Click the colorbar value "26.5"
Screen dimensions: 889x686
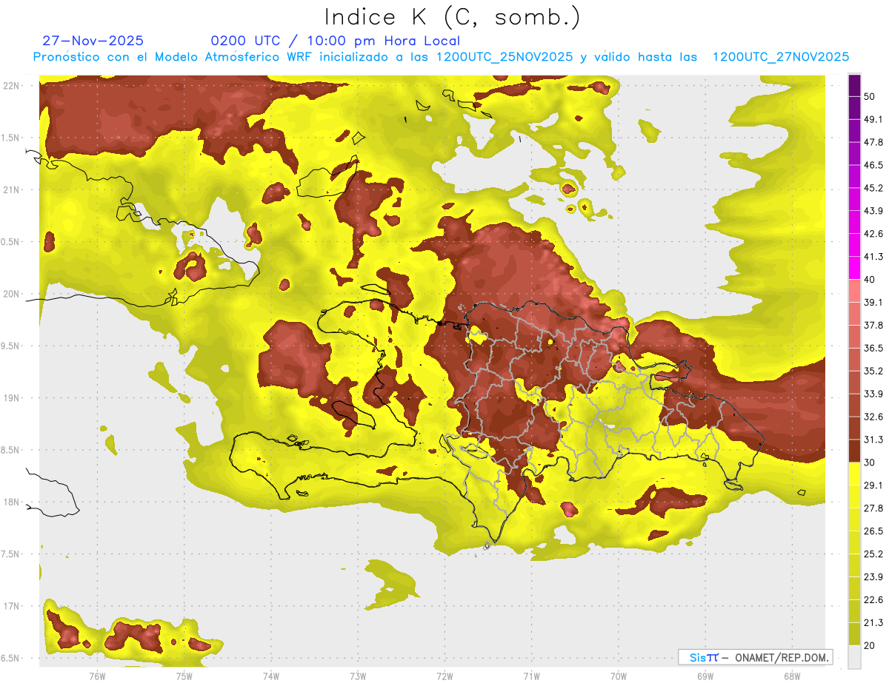coord(873,531)
